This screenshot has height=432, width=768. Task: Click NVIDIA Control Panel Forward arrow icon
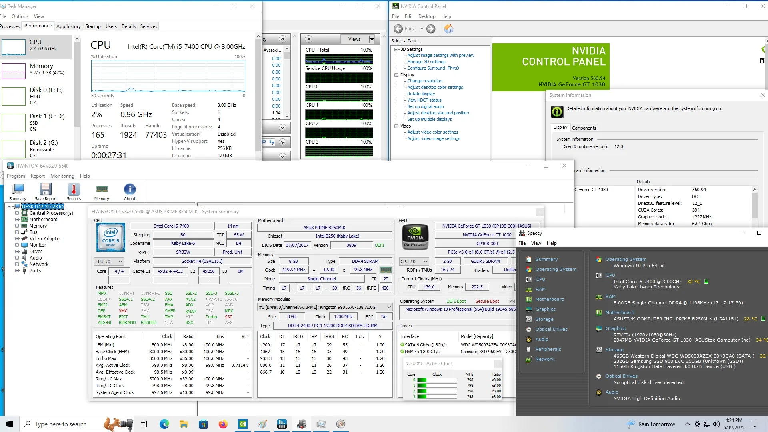coord(431,29)
